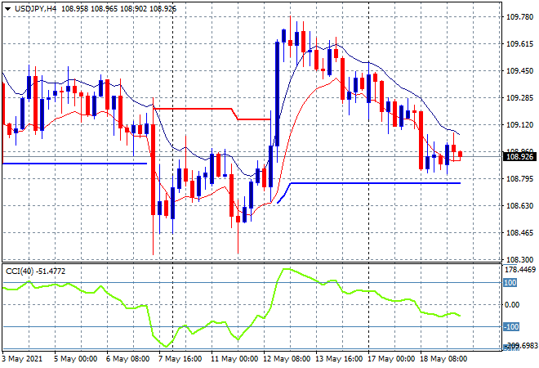
Task: Click the CCI(40) -51.4772 indicator label
Action: click(x=35, y=272)
